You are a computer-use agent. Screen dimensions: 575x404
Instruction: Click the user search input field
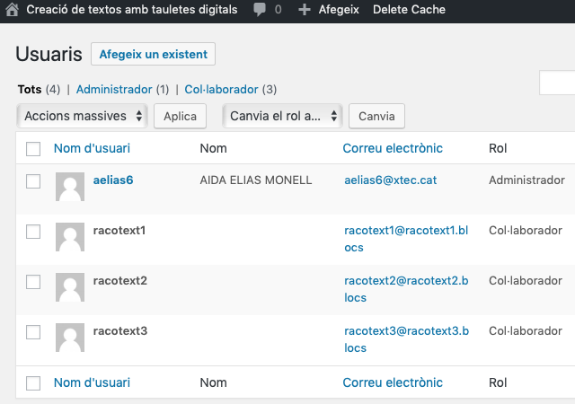[x=559, y=83]
